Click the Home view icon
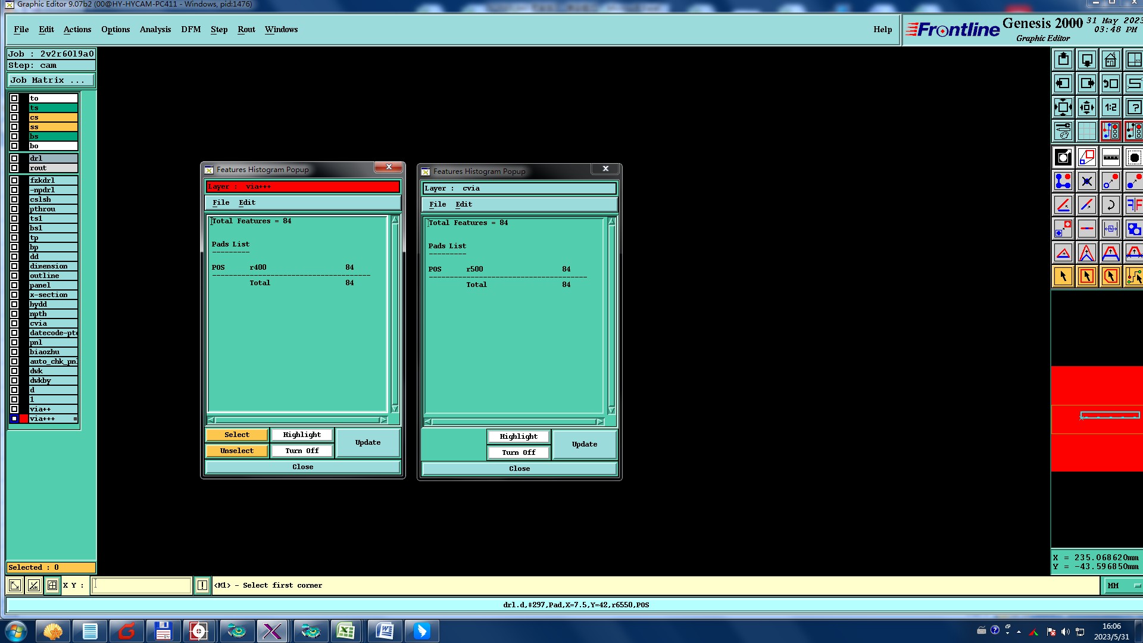1143x643 pixels. tap(1110, 60)
